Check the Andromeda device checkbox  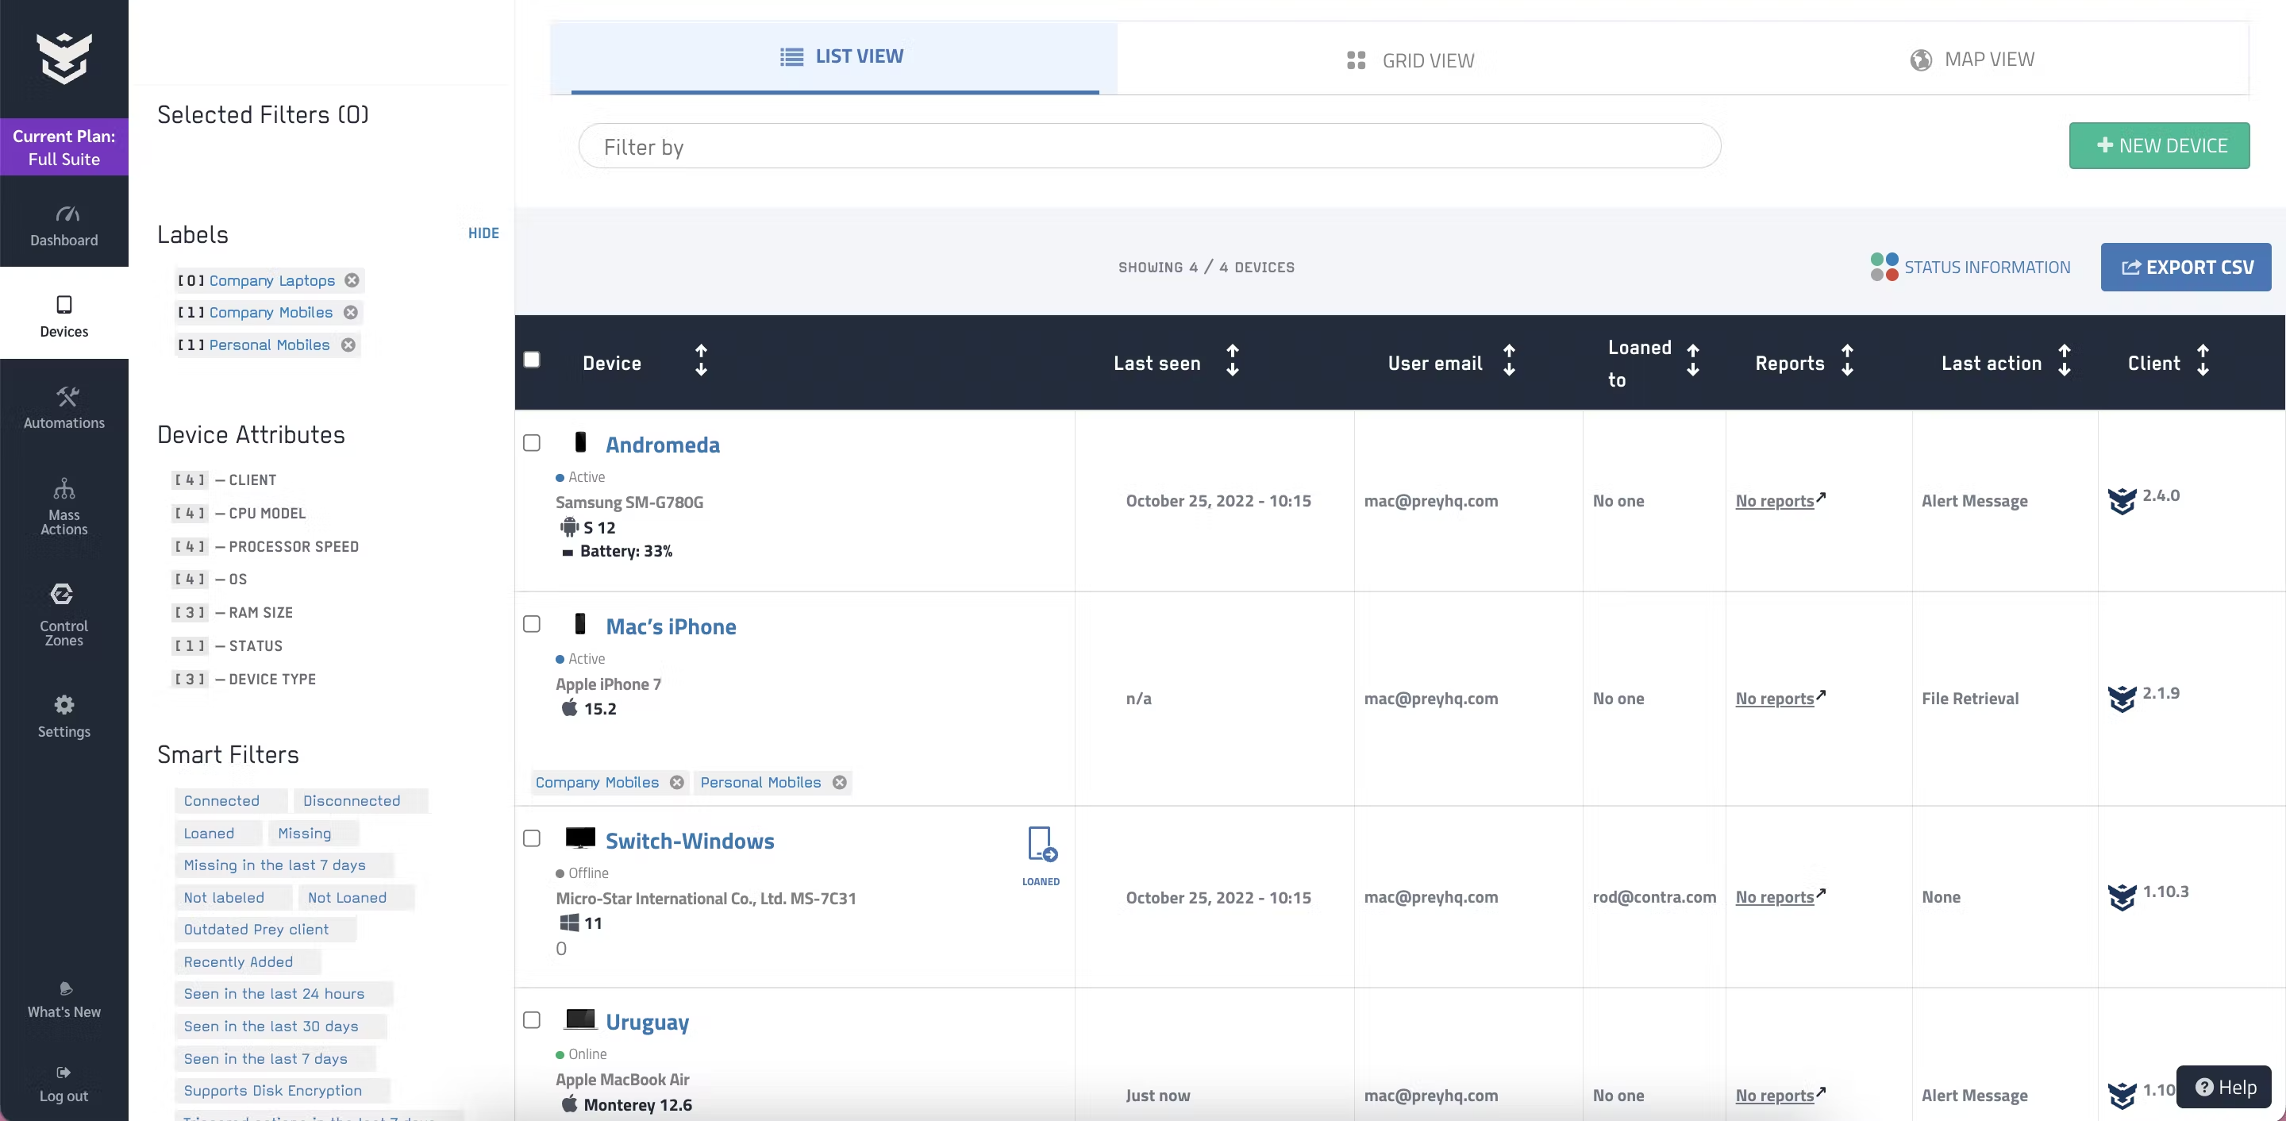pyautogui.click(x=532, y=443)
